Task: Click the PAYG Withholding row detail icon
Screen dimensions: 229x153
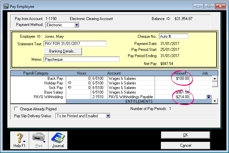Action: pos(208,97)
